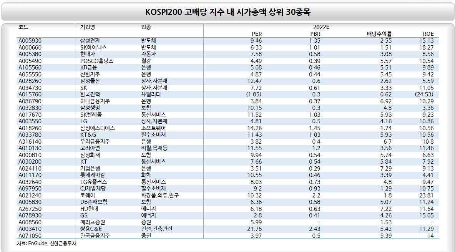Click company name '하나금융지주'
The width and height of the screenshot is (455, 252).
(x=95, y=101)
